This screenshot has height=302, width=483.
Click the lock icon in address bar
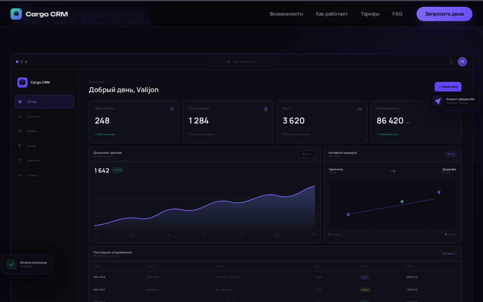click(229, 62)
